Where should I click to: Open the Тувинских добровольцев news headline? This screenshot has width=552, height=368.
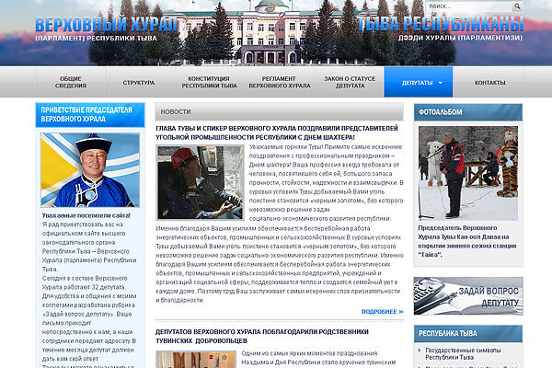pos(262,337)
